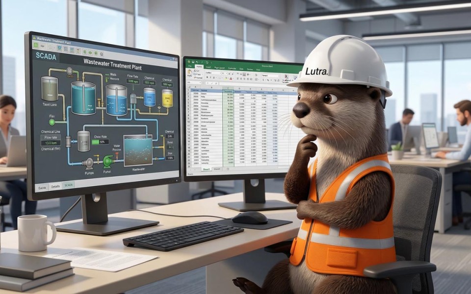This screenshot has width=471, height=294.
Task: Click the green square icon in SCADA toolbar
Action: click(x=36, y=45)
